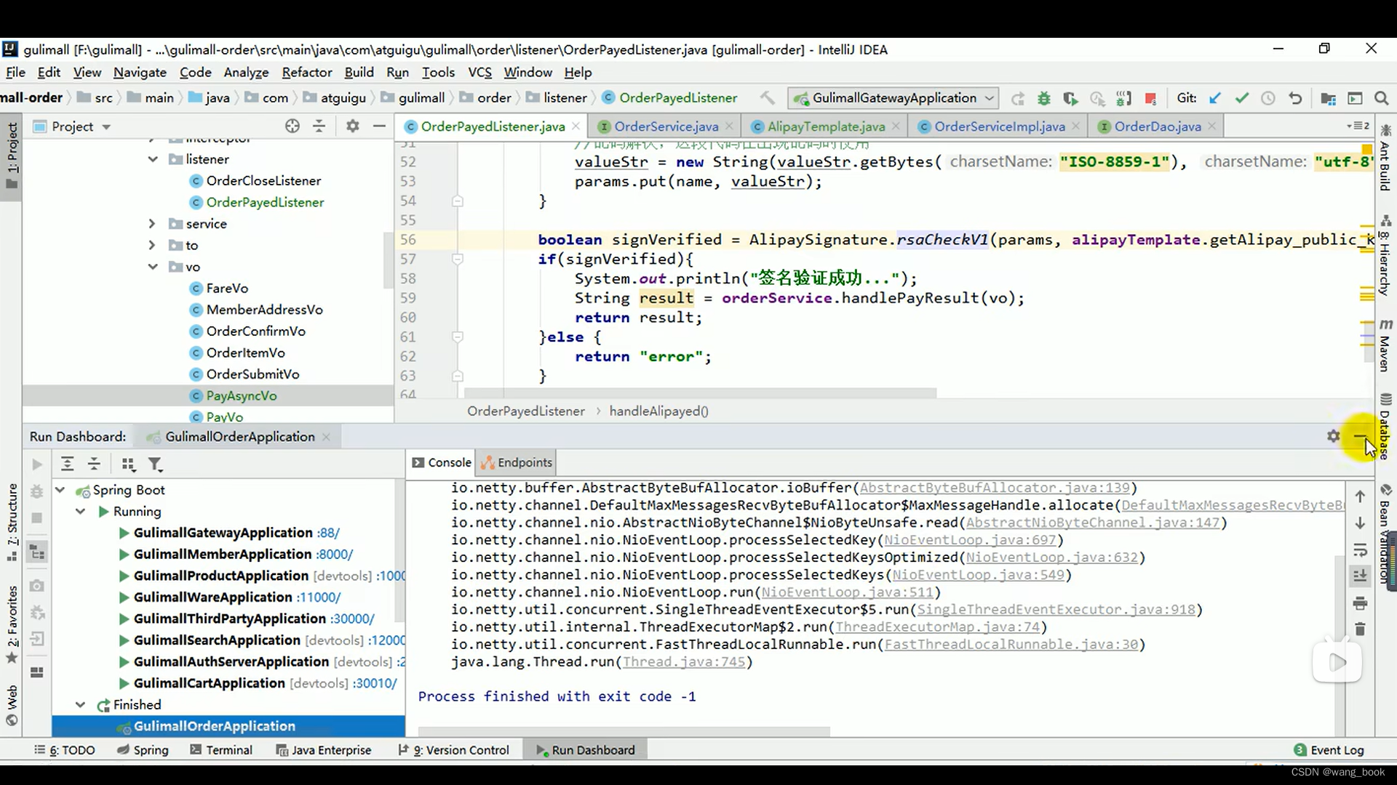This screenshot has width=1397, height=785.
Task: Toggle the 2: Favorites tool window
Action: 12,624
